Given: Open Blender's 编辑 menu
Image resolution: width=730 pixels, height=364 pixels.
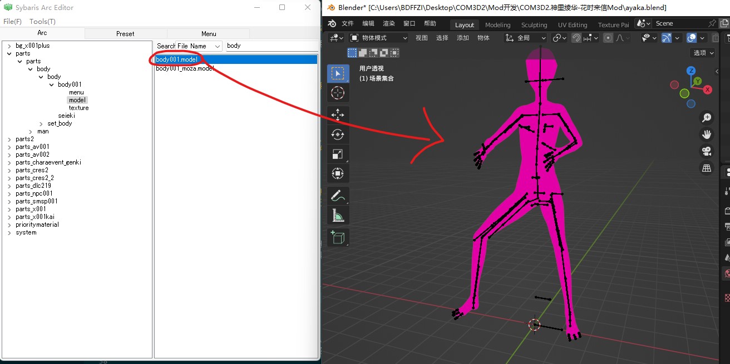Looking at the screenshot, I should (x=368, y=24).
